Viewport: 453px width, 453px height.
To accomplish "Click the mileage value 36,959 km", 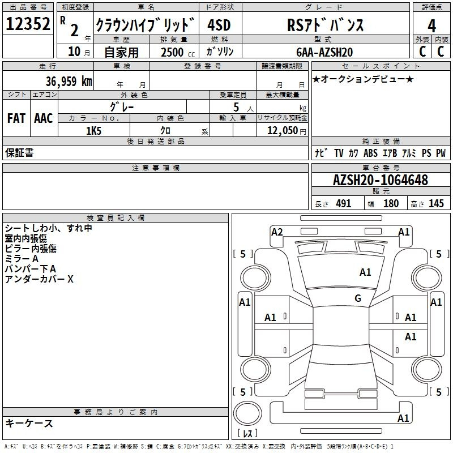I will (x=69, y=81).
